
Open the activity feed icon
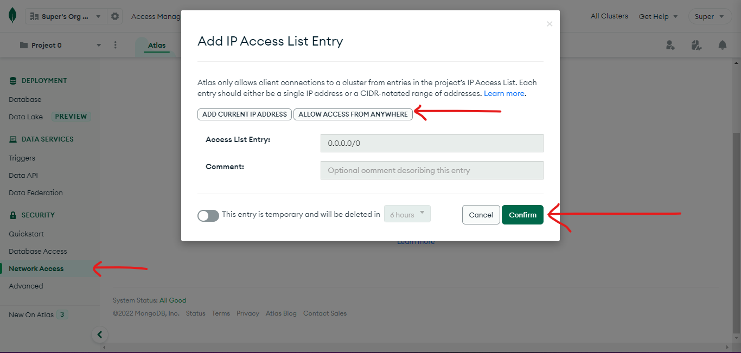[x=697, y=45]
